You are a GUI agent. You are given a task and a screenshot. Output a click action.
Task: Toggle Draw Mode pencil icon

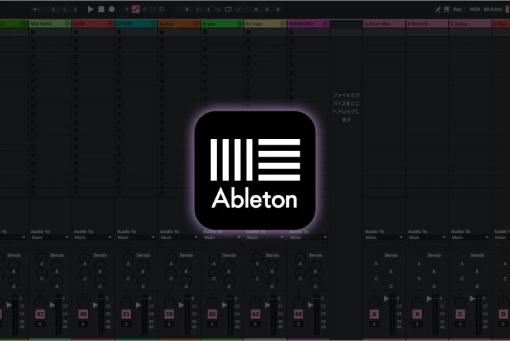[438, 9]
